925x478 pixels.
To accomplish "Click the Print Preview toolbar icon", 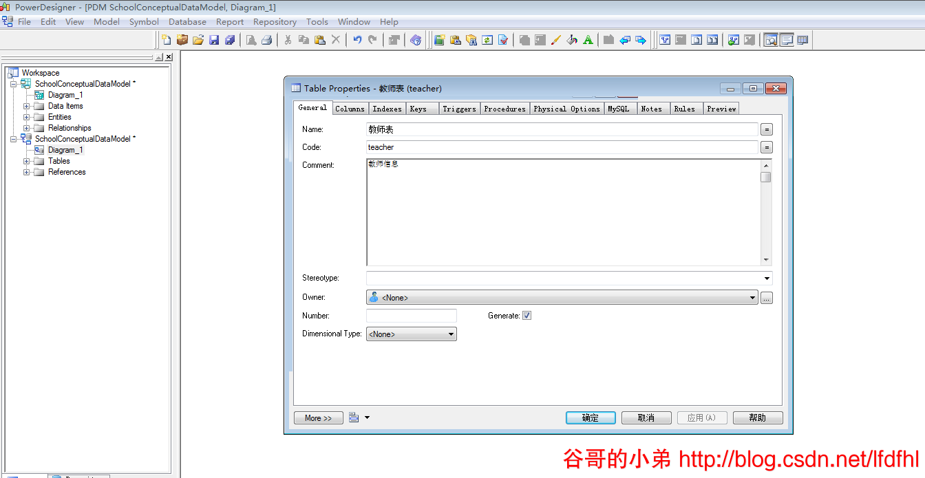I will [x=251, y=40].
